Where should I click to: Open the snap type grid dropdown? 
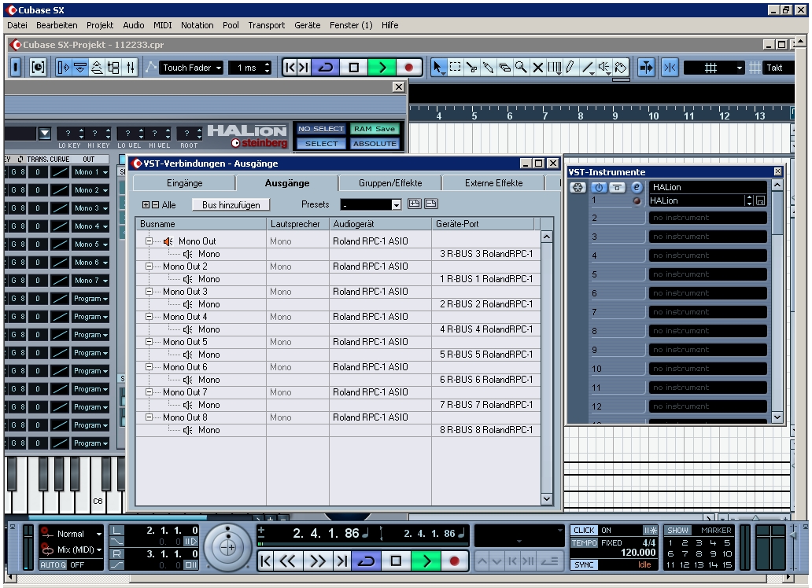click(x=714, y=68)
